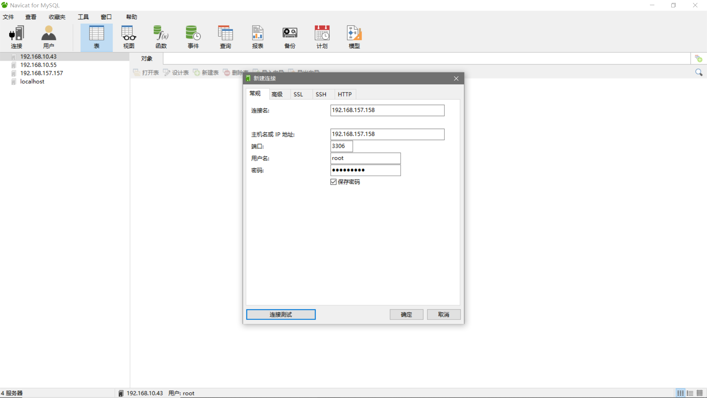This screenshot has width=707, height=398.
Task: Click the port number field
Action: [x=341, y=146]
